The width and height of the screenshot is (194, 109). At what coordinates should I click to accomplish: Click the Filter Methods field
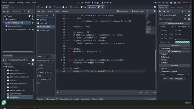click(46, 61)
